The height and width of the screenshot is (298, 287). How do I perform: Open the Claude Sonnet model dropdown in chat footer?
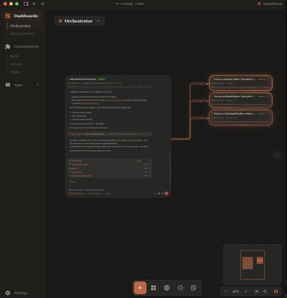[95, 193]
